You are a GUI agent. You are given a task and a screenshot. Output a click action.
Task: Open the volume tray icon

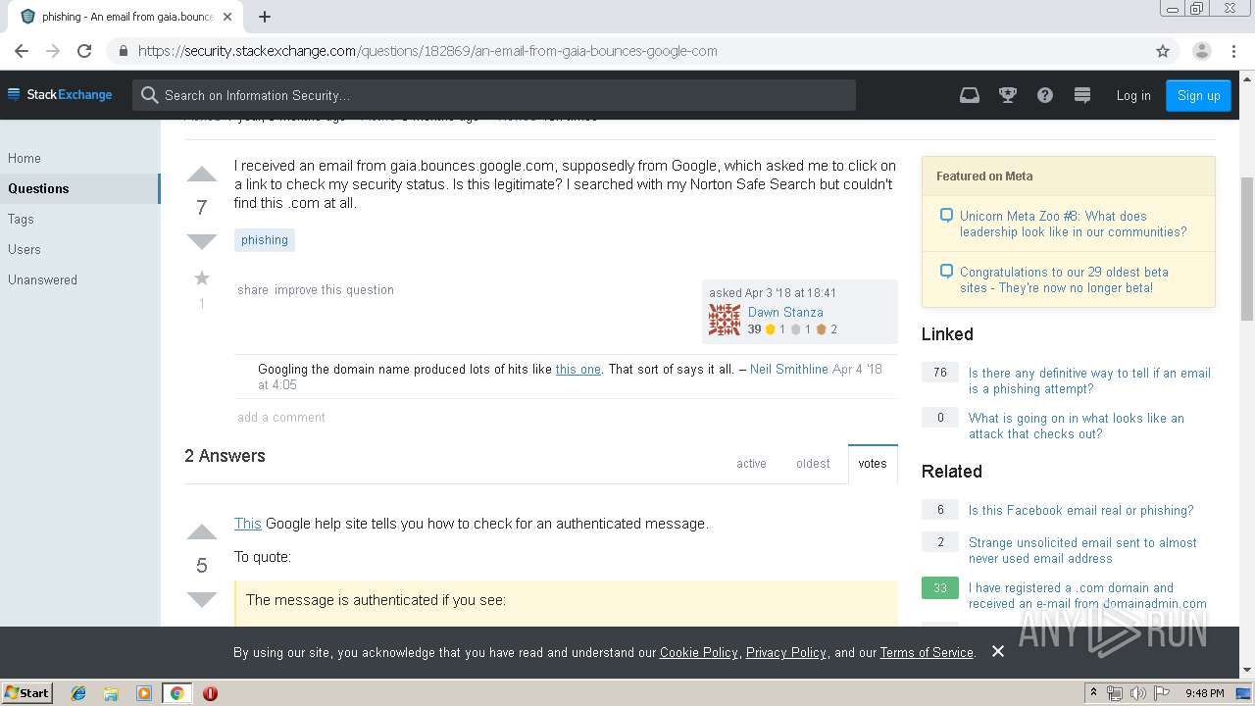pyautogui.click(x=1138, y=693)
